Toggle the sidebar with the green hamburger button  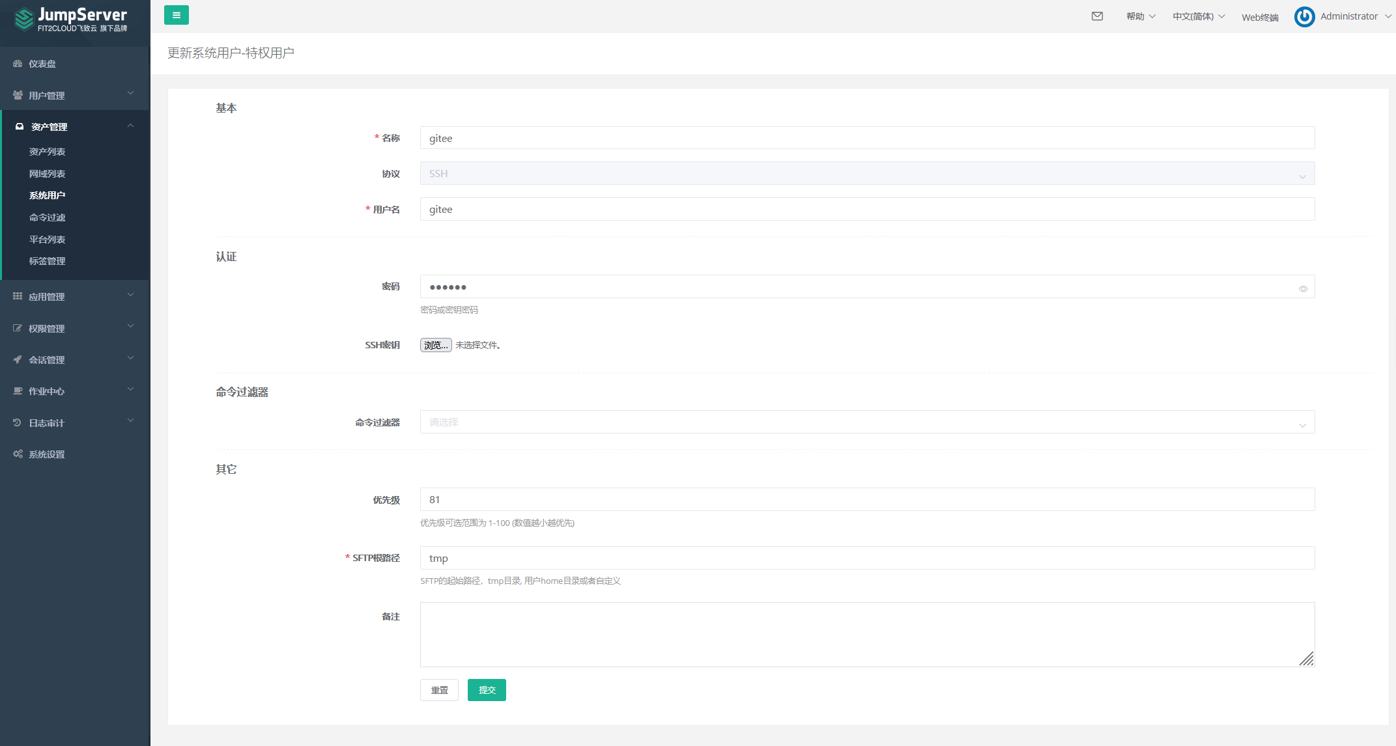point(176,15)
